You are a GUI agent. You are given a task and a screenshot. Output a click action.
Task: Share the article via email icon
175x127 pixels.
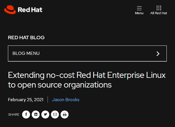coord(55,114)
